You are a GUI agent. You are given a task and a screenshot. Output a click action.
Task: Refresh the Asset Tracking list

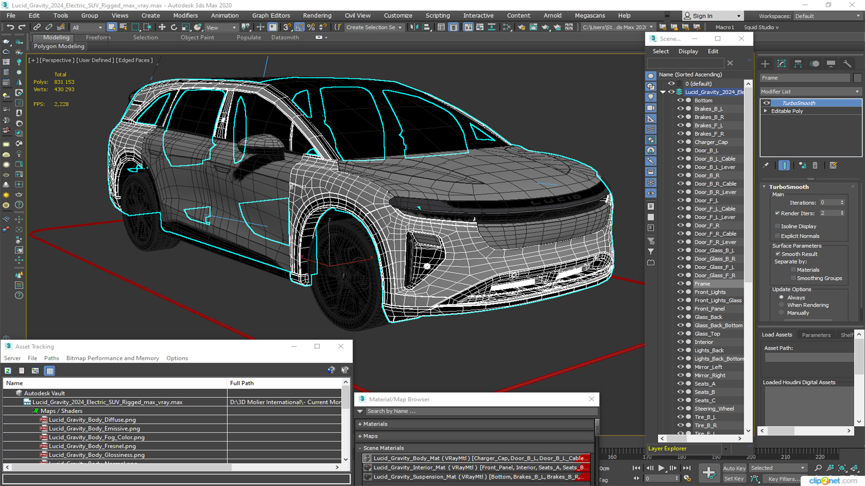tap(8, 371)
